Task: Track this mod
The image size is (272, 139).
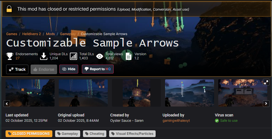Action: click(17, 69)
